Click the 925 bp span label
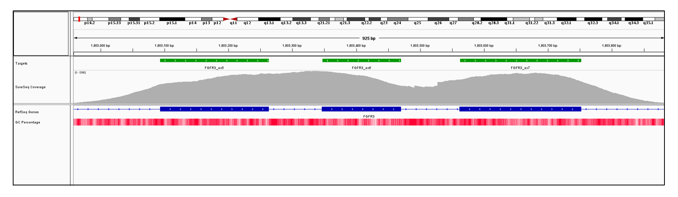This screenshot has width=678, height=197. click(x=369, y=38)
